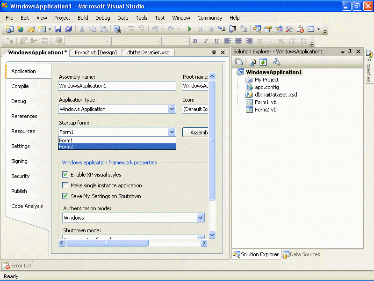
Task: Open the Compile settings page
Action: [x=20, y=86]
